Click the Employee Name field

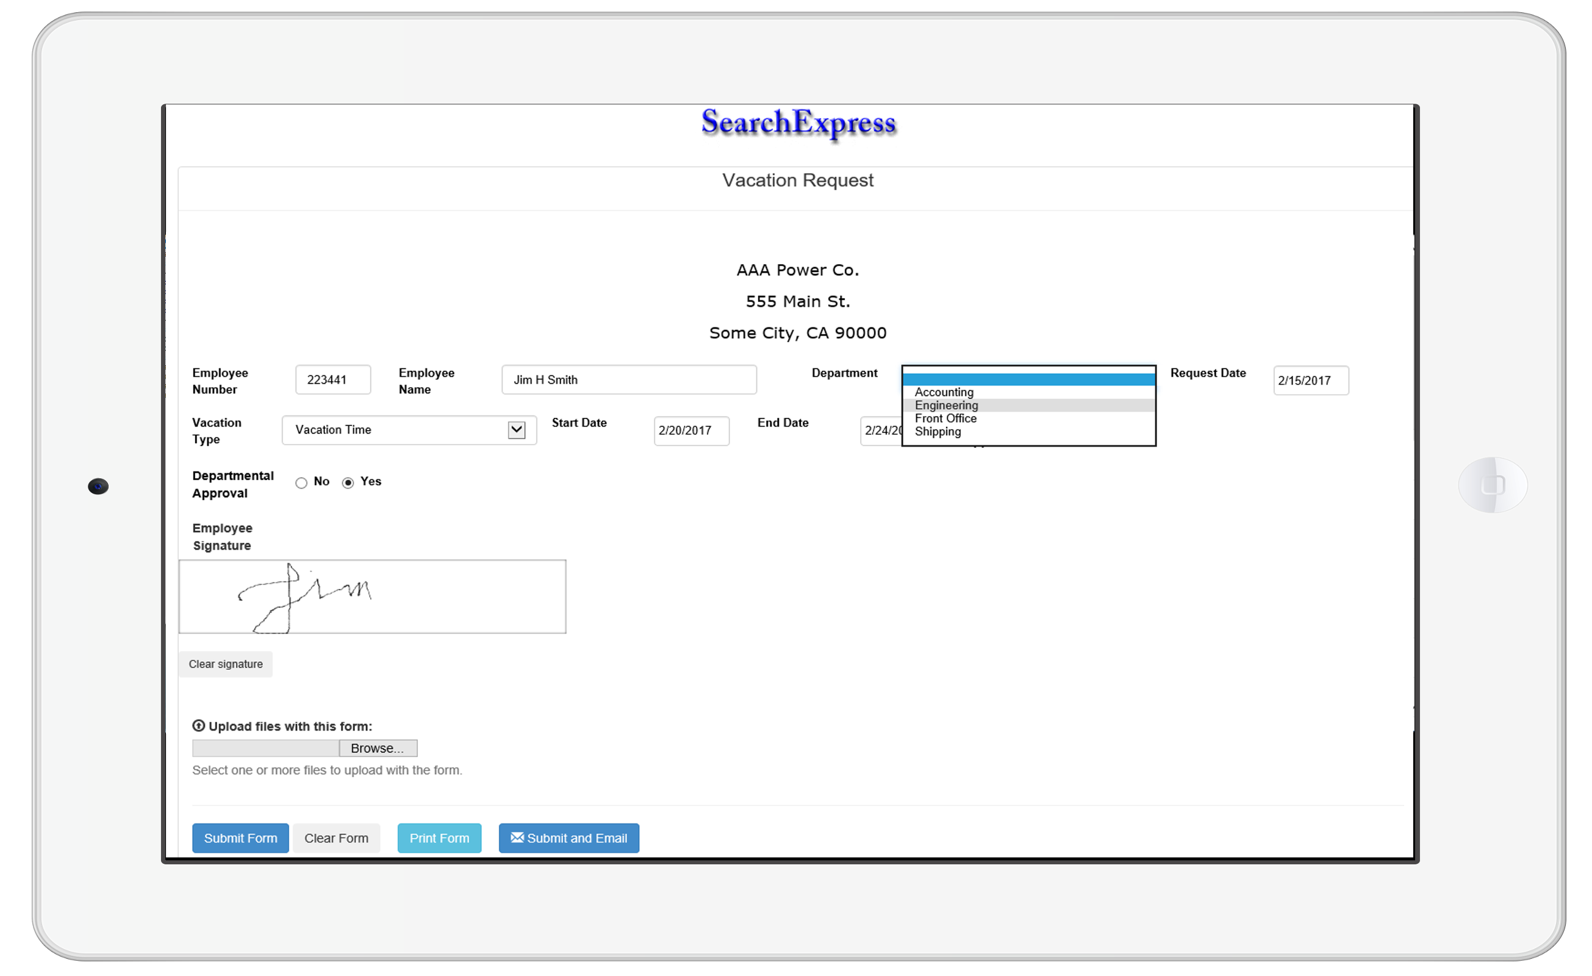[x=629, y=379]
